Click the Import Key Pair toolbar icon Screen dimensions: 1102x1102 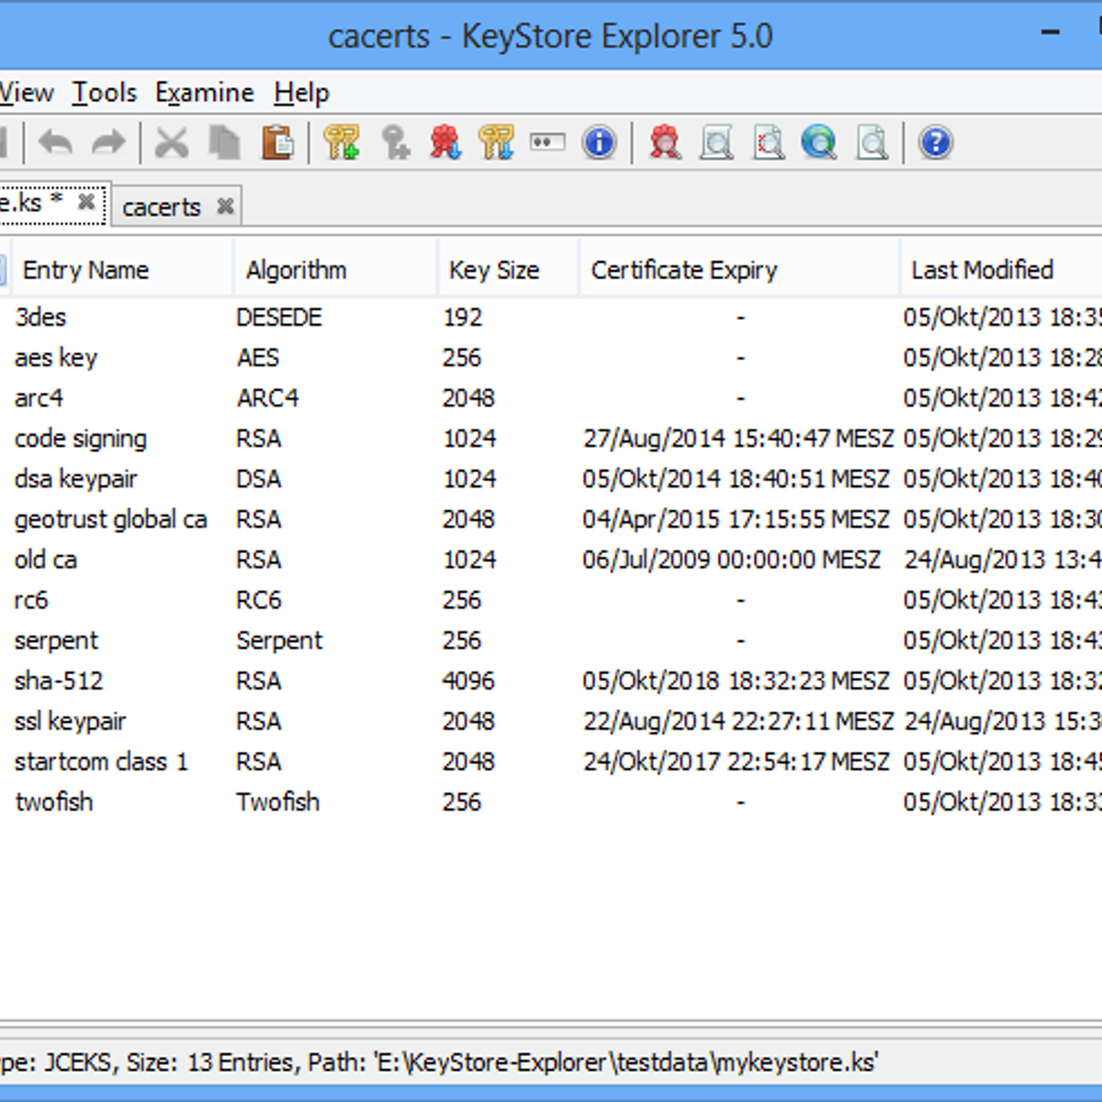[x=499, y=142]
